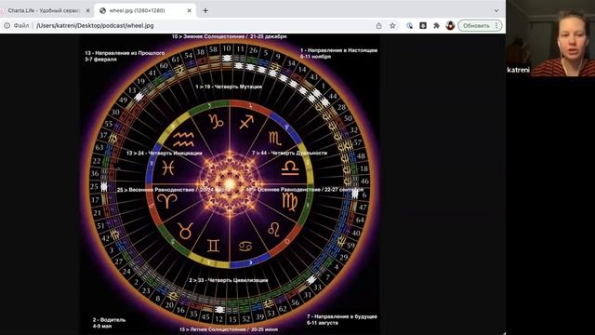Click the glowing mandala at wheel center

[x=230, y=184]
